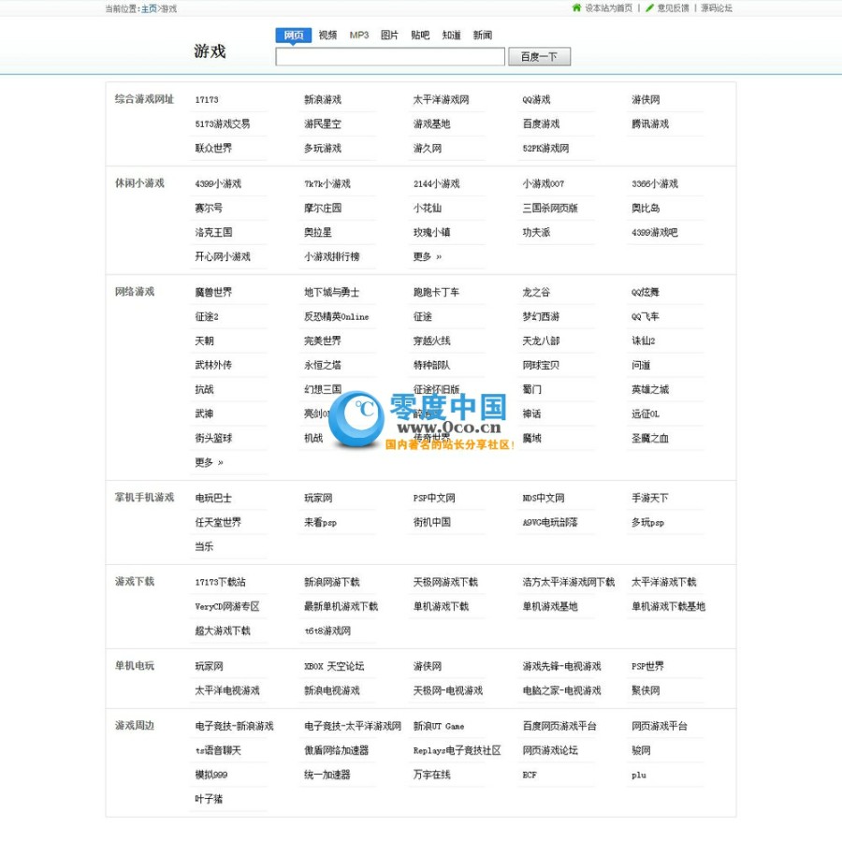
Task: Click the 设本站为首页 link
Action: [x=609, y=8]
